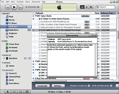Eject the djacobson device
Screen dimensions: 119x94
tap(30, 58)
